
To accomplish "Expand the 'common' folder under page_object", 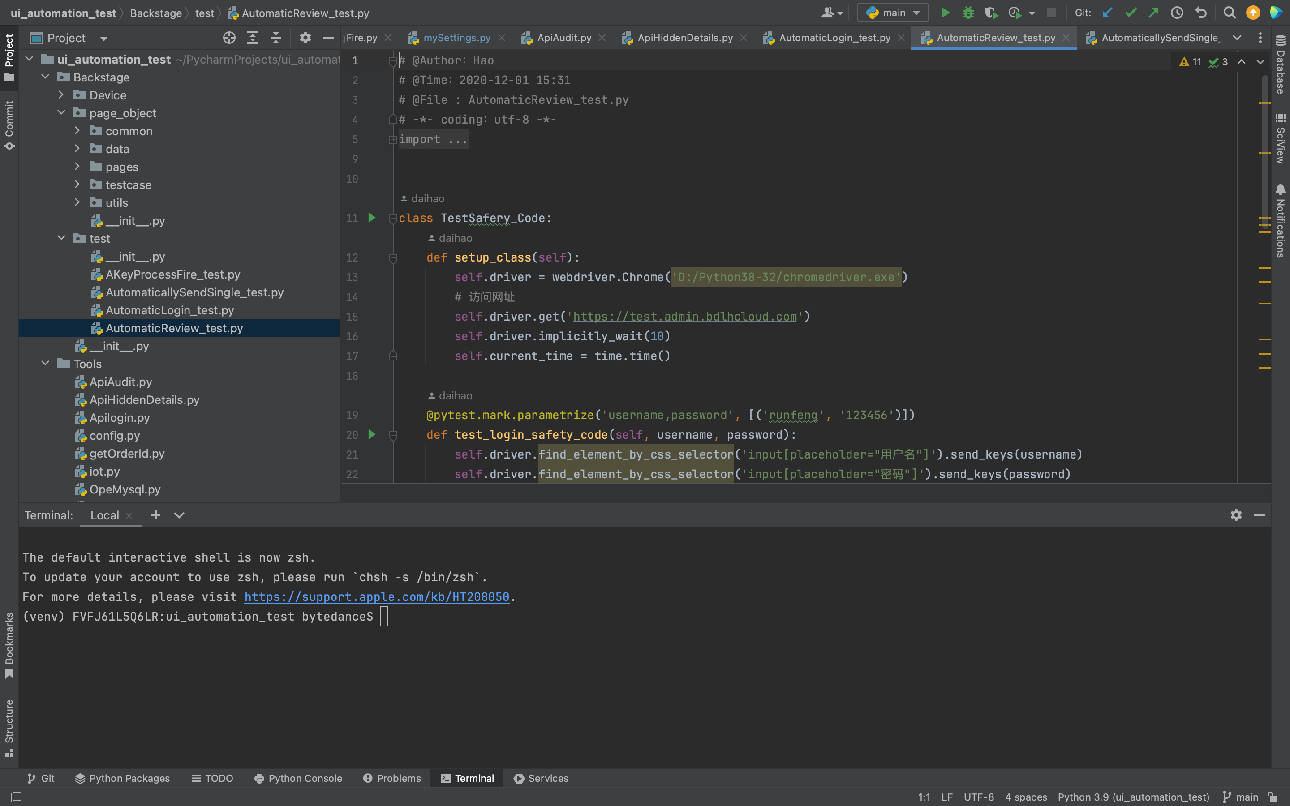I will click(78, 130).
